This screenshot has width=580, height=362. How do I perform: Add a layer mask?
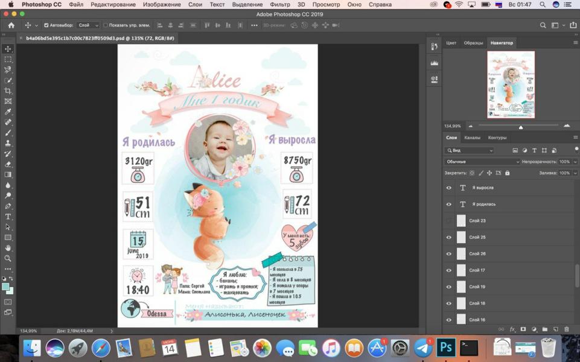click(x=523, y=329)
